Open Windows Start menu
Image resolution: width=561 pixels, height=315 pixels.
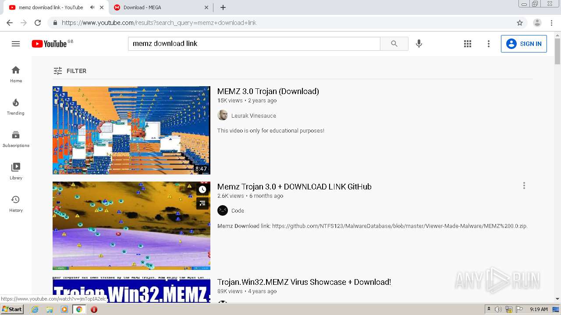click(x=12, y=309)
